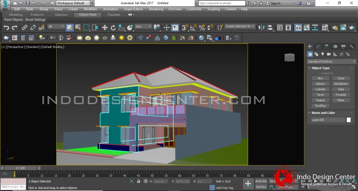
Task: Switch to the Freeform ribbon tab
Action: [37, 15]
